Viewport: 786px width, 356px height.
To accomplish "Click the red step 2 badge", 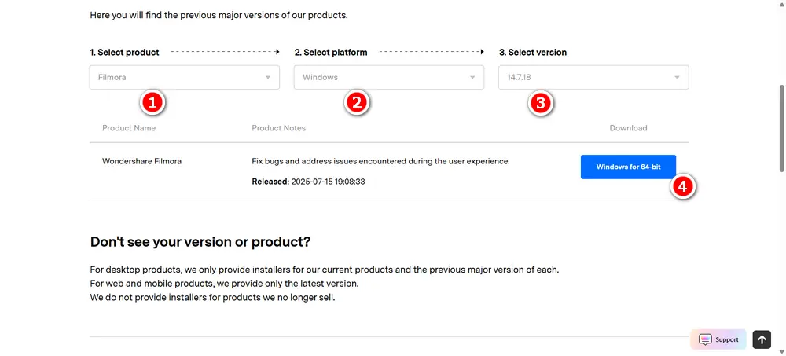I will point(356,103).
